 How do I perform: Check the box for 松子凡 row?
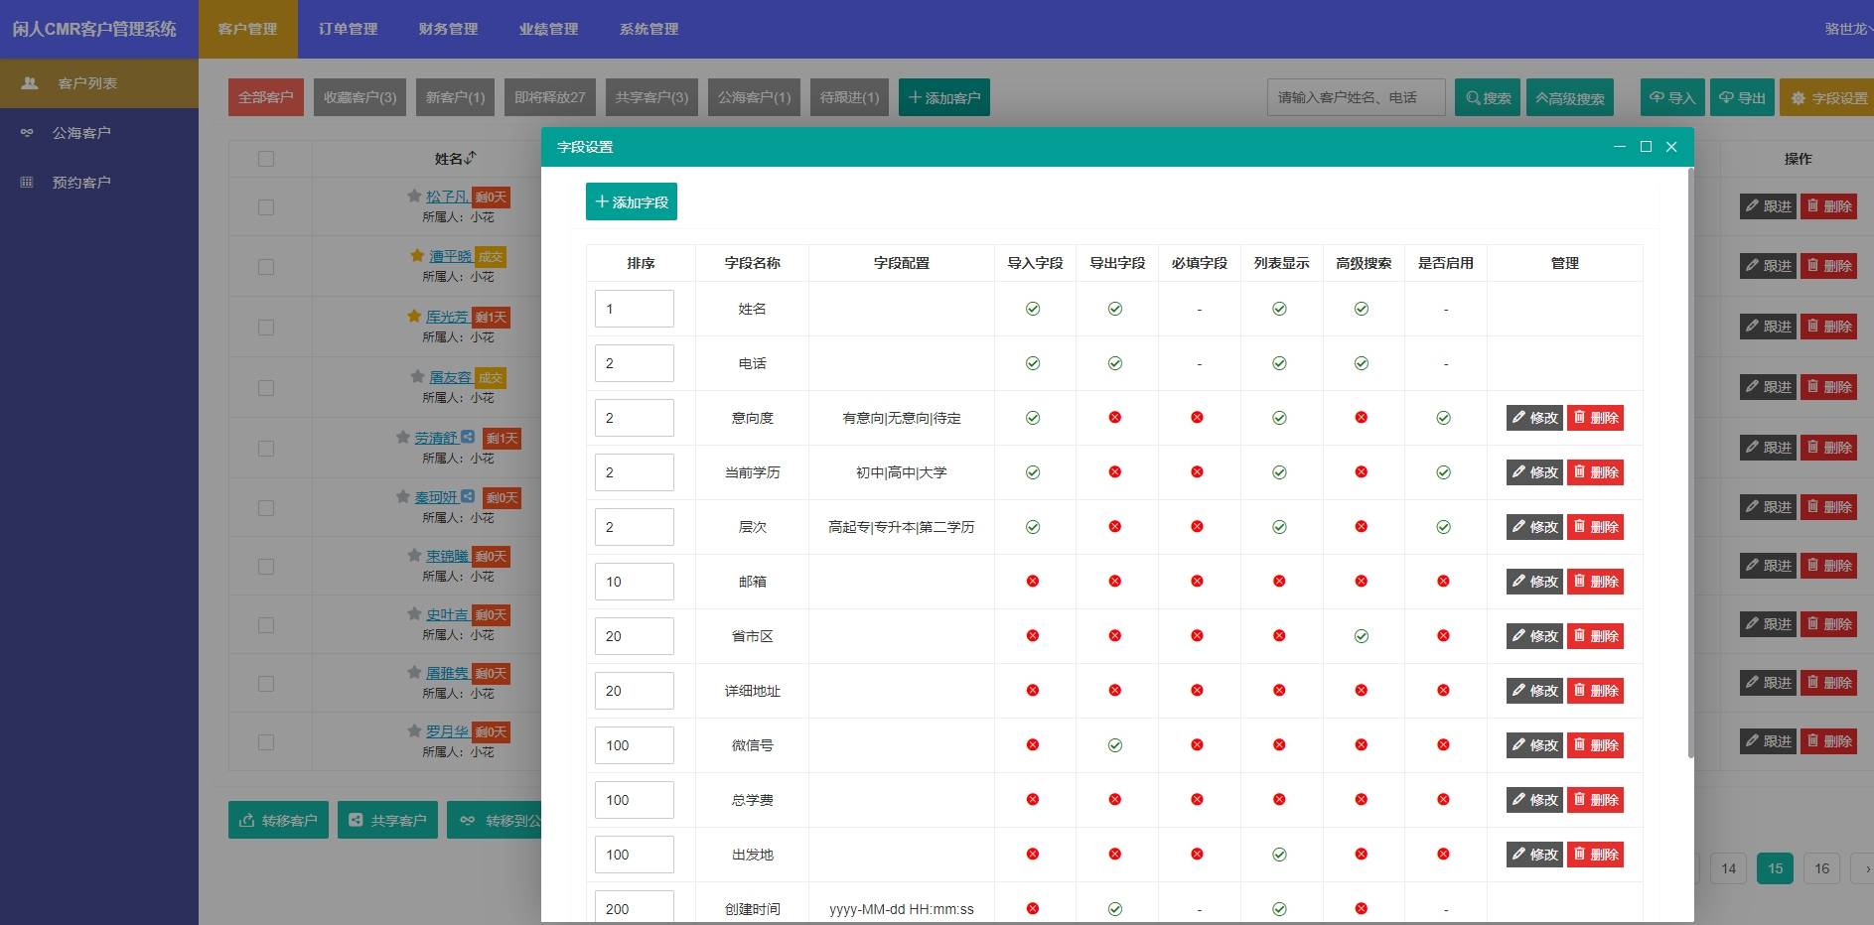tap(266, 207)
